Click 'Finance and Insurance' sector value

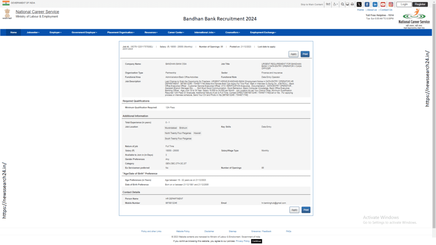(x=272, y=73)
